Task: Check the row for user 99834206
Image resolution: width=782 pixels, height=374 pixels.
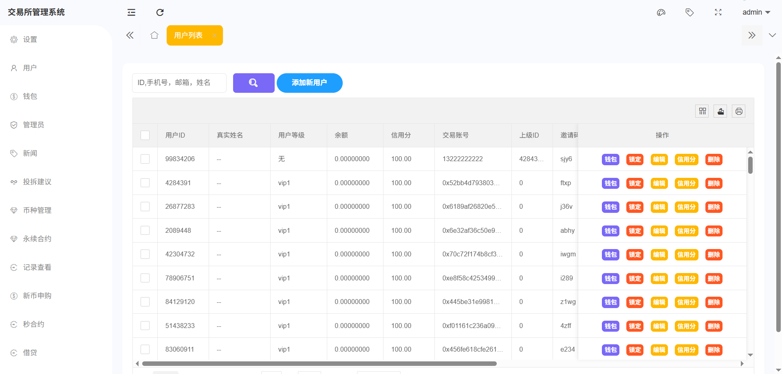Action: (145, 159)
